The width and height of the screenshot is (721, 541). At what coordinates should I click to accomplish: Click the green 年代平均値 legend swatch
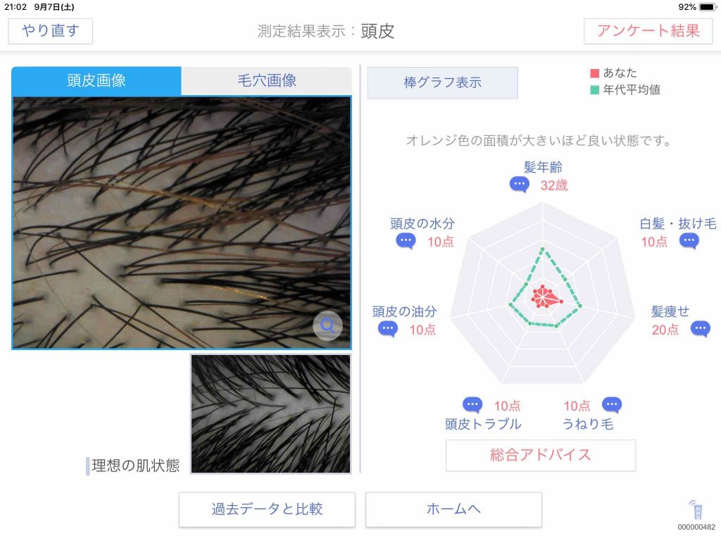click(594, 89)
